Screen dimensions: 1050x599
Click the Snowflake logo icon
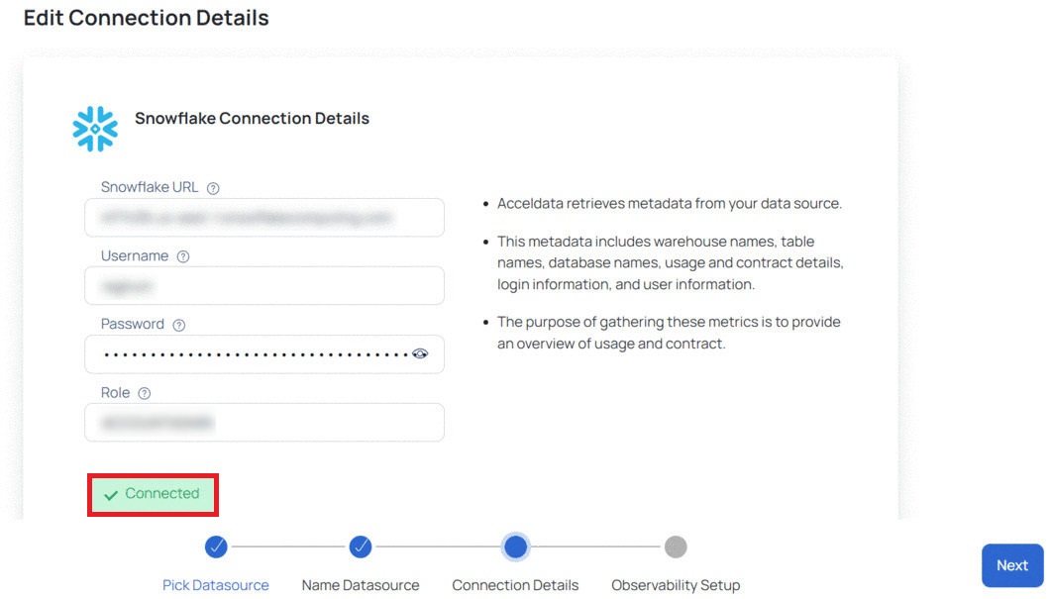pyautogui.click(x=95, y=129)
